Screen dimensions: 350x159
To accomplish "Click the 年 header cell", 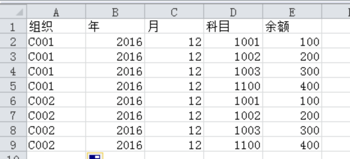I will 115,26.
